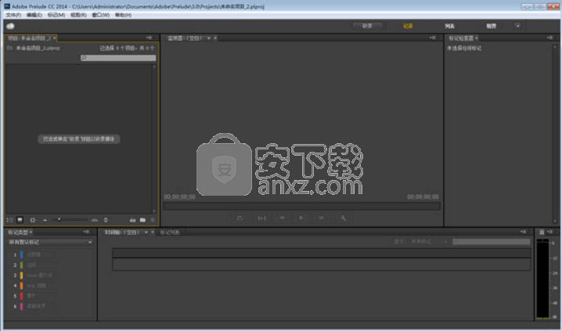Click the create rough cut icon

[132, 220]
